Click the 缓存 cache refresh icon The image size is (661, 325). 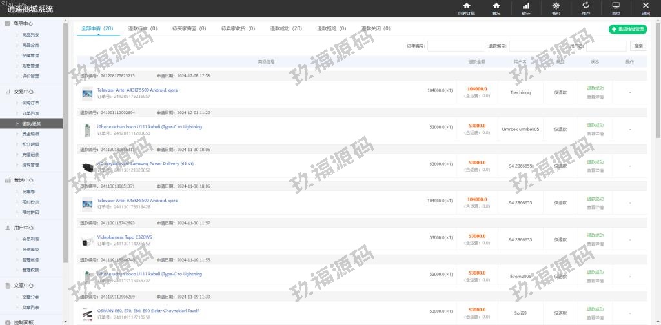(585, 6)
